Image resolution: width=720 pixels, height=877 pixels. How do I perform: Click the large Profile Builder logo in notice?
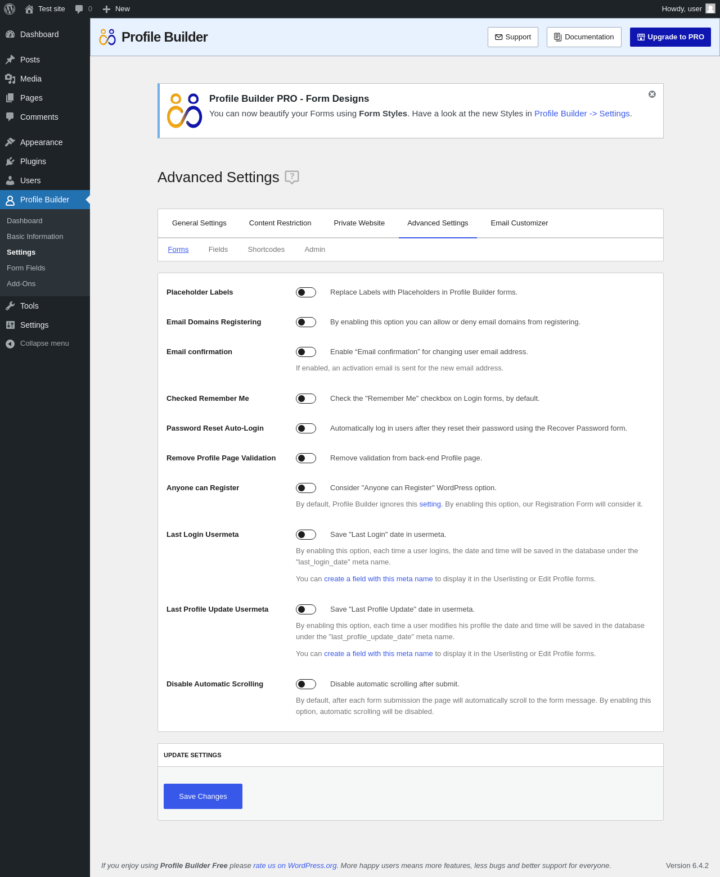click(x=184, y=111)
